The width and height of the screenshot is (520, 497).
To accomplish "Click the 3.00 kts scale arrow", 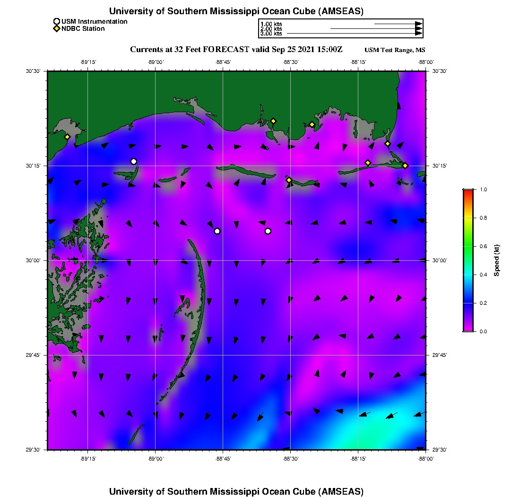I will point(355,34).
